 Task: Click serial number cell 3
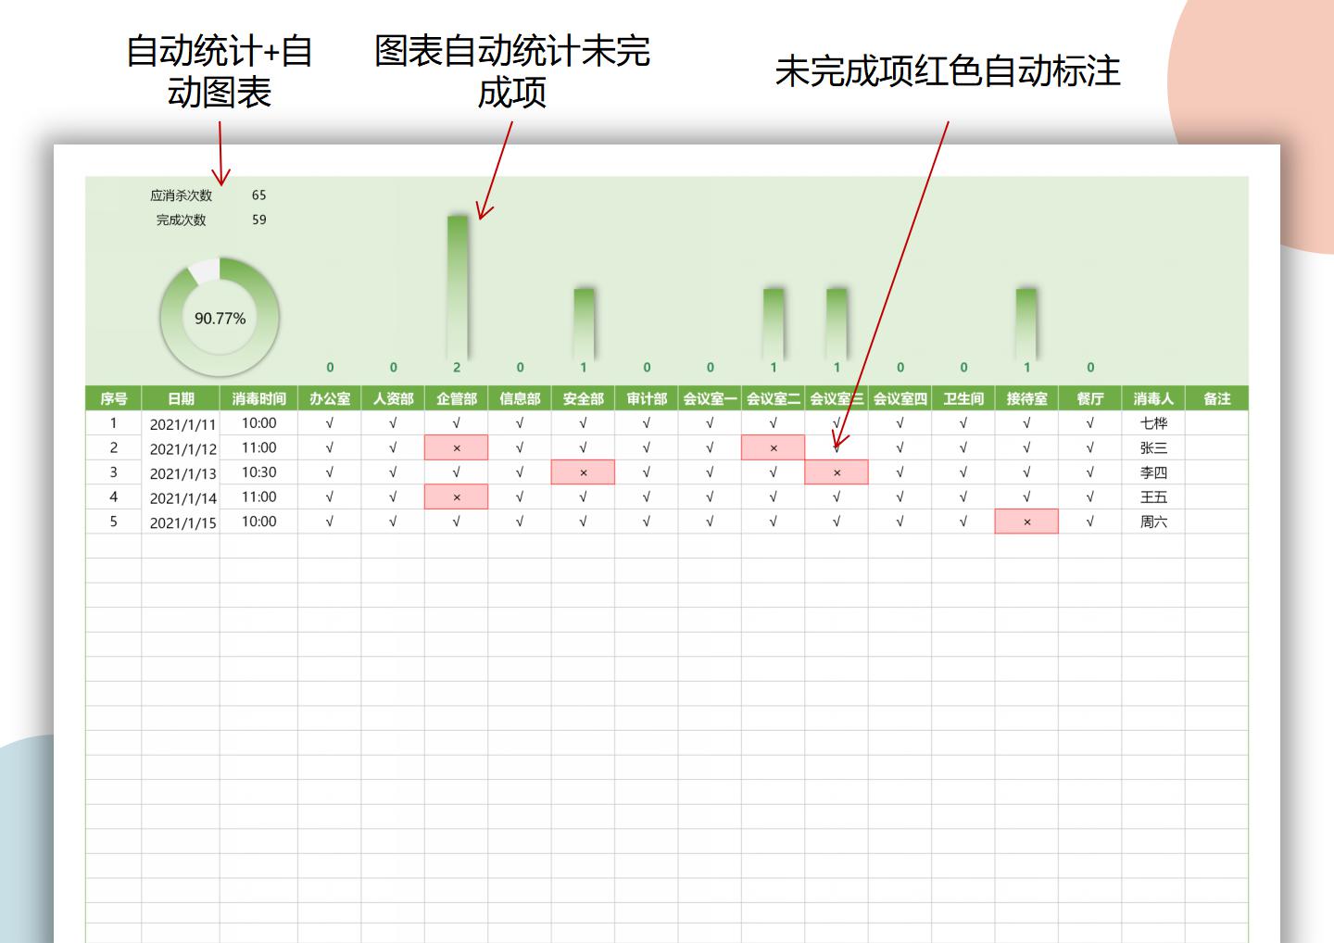[113, 472]
